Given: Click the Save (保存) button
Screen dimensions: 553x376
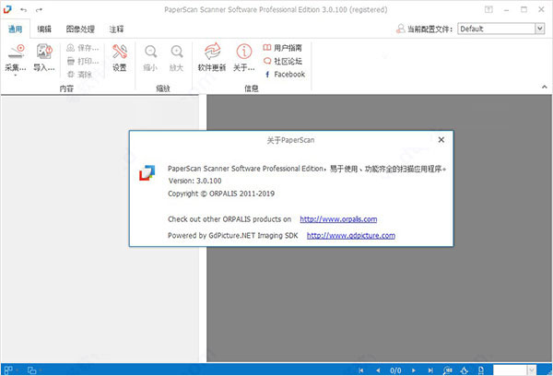Looking at the screenshot, I should click(83, 48).
